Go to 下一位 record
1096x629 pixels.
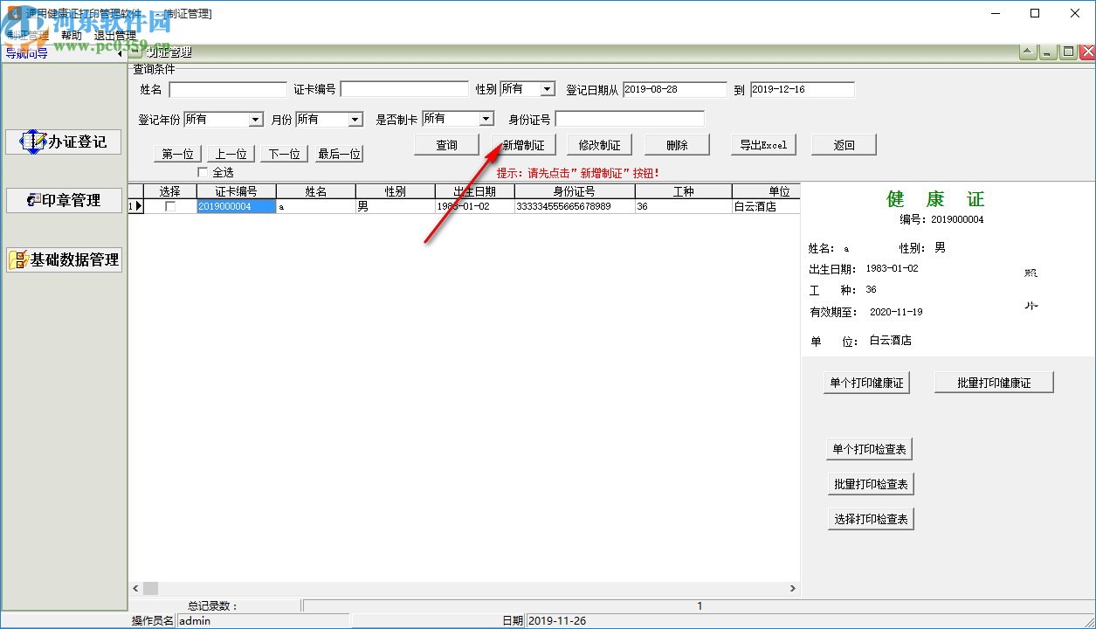[x=285, y=154]
